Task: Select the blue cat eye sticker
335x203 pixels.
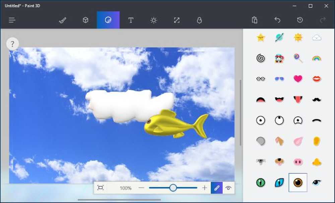Action: pyautogui.click(x=279, y=183)
